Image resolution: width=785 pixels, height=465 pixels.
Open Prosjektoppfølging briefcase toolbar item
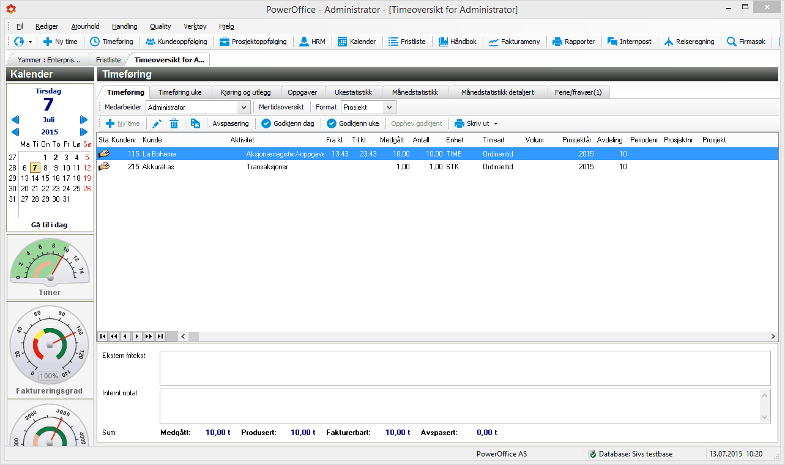click(x=253, y=42)
